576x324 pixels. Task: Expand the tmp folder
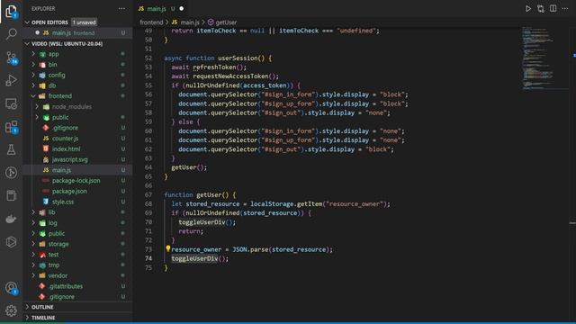tap(54, 265)
